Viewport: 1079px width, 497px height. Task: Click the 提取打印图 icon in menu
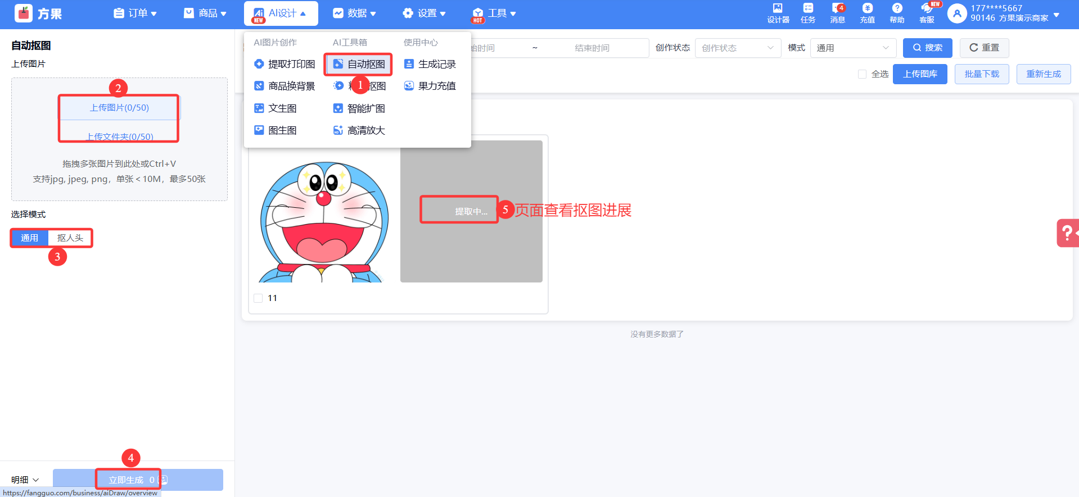(259, 64)
